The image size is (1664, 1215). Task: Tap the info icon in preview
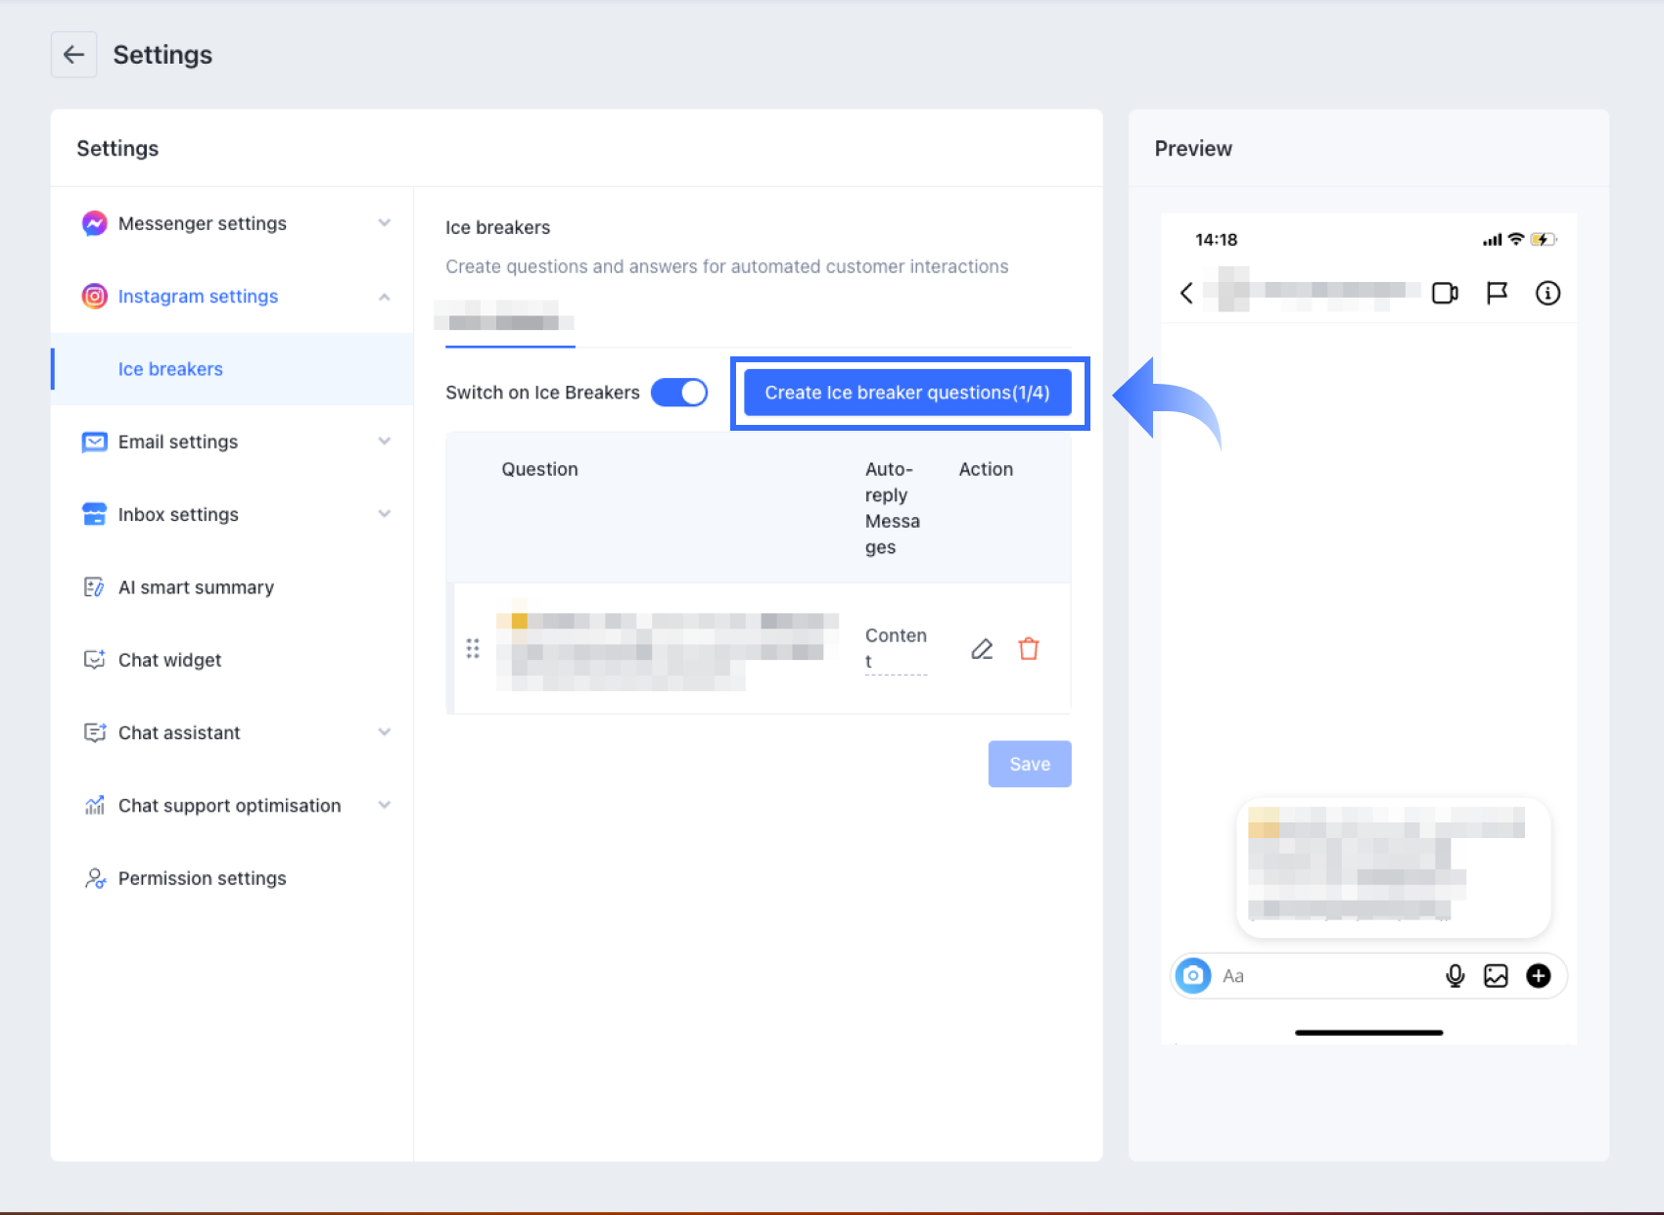point(1548,293)
